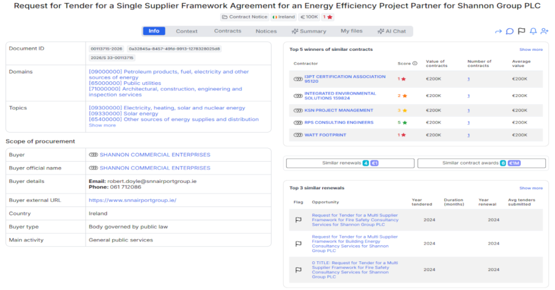Show more similar renewals
The width and height of the screenshot is (555, 290).
(531, 188)
